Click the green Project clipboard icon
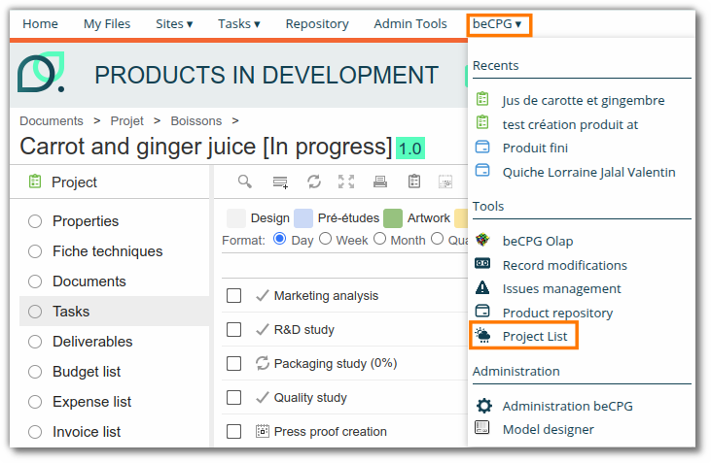Viewport: 711px width, 463px height. pos(35,182)
